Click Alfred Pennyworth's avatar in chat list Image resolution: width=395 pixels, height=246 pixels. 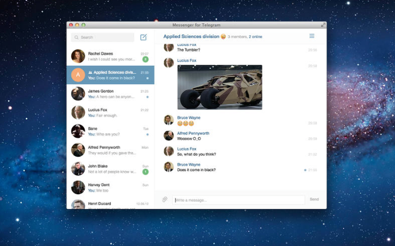(x=78, y=150)
